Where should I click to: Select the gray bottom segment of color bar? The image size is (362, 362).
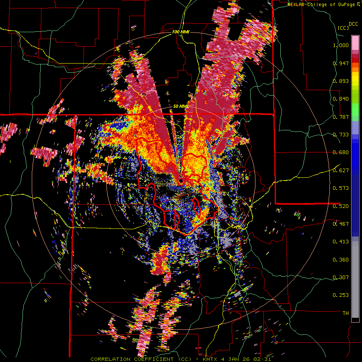(355, 280)
